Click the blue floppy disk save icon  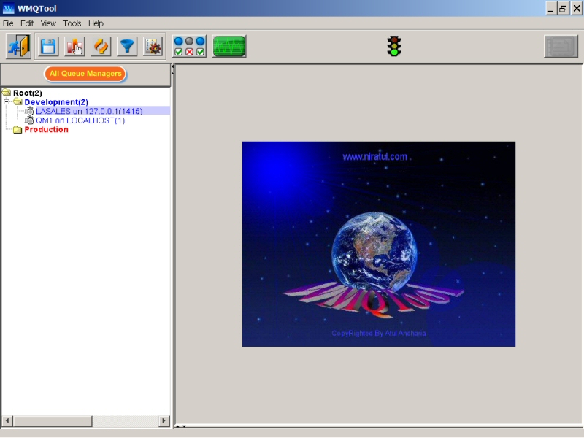pyautogui.click(x=48, y=47)
